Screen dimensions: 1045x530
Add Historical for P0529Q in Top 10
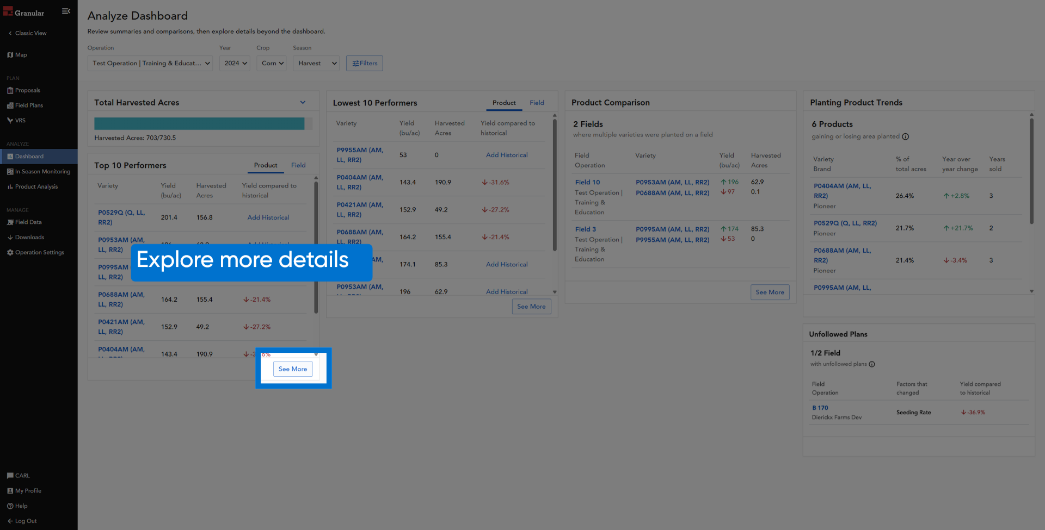[x=268, y=218]
